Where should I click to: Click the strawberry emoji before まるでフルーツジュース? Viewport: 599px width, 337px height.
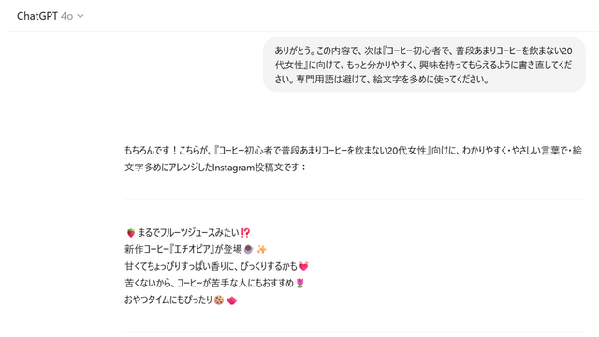click(x=131, y=233)
